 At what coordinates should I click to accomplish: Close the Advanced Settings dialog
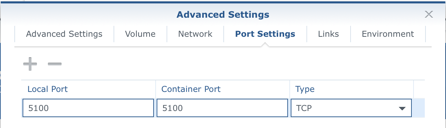[429, 14]
